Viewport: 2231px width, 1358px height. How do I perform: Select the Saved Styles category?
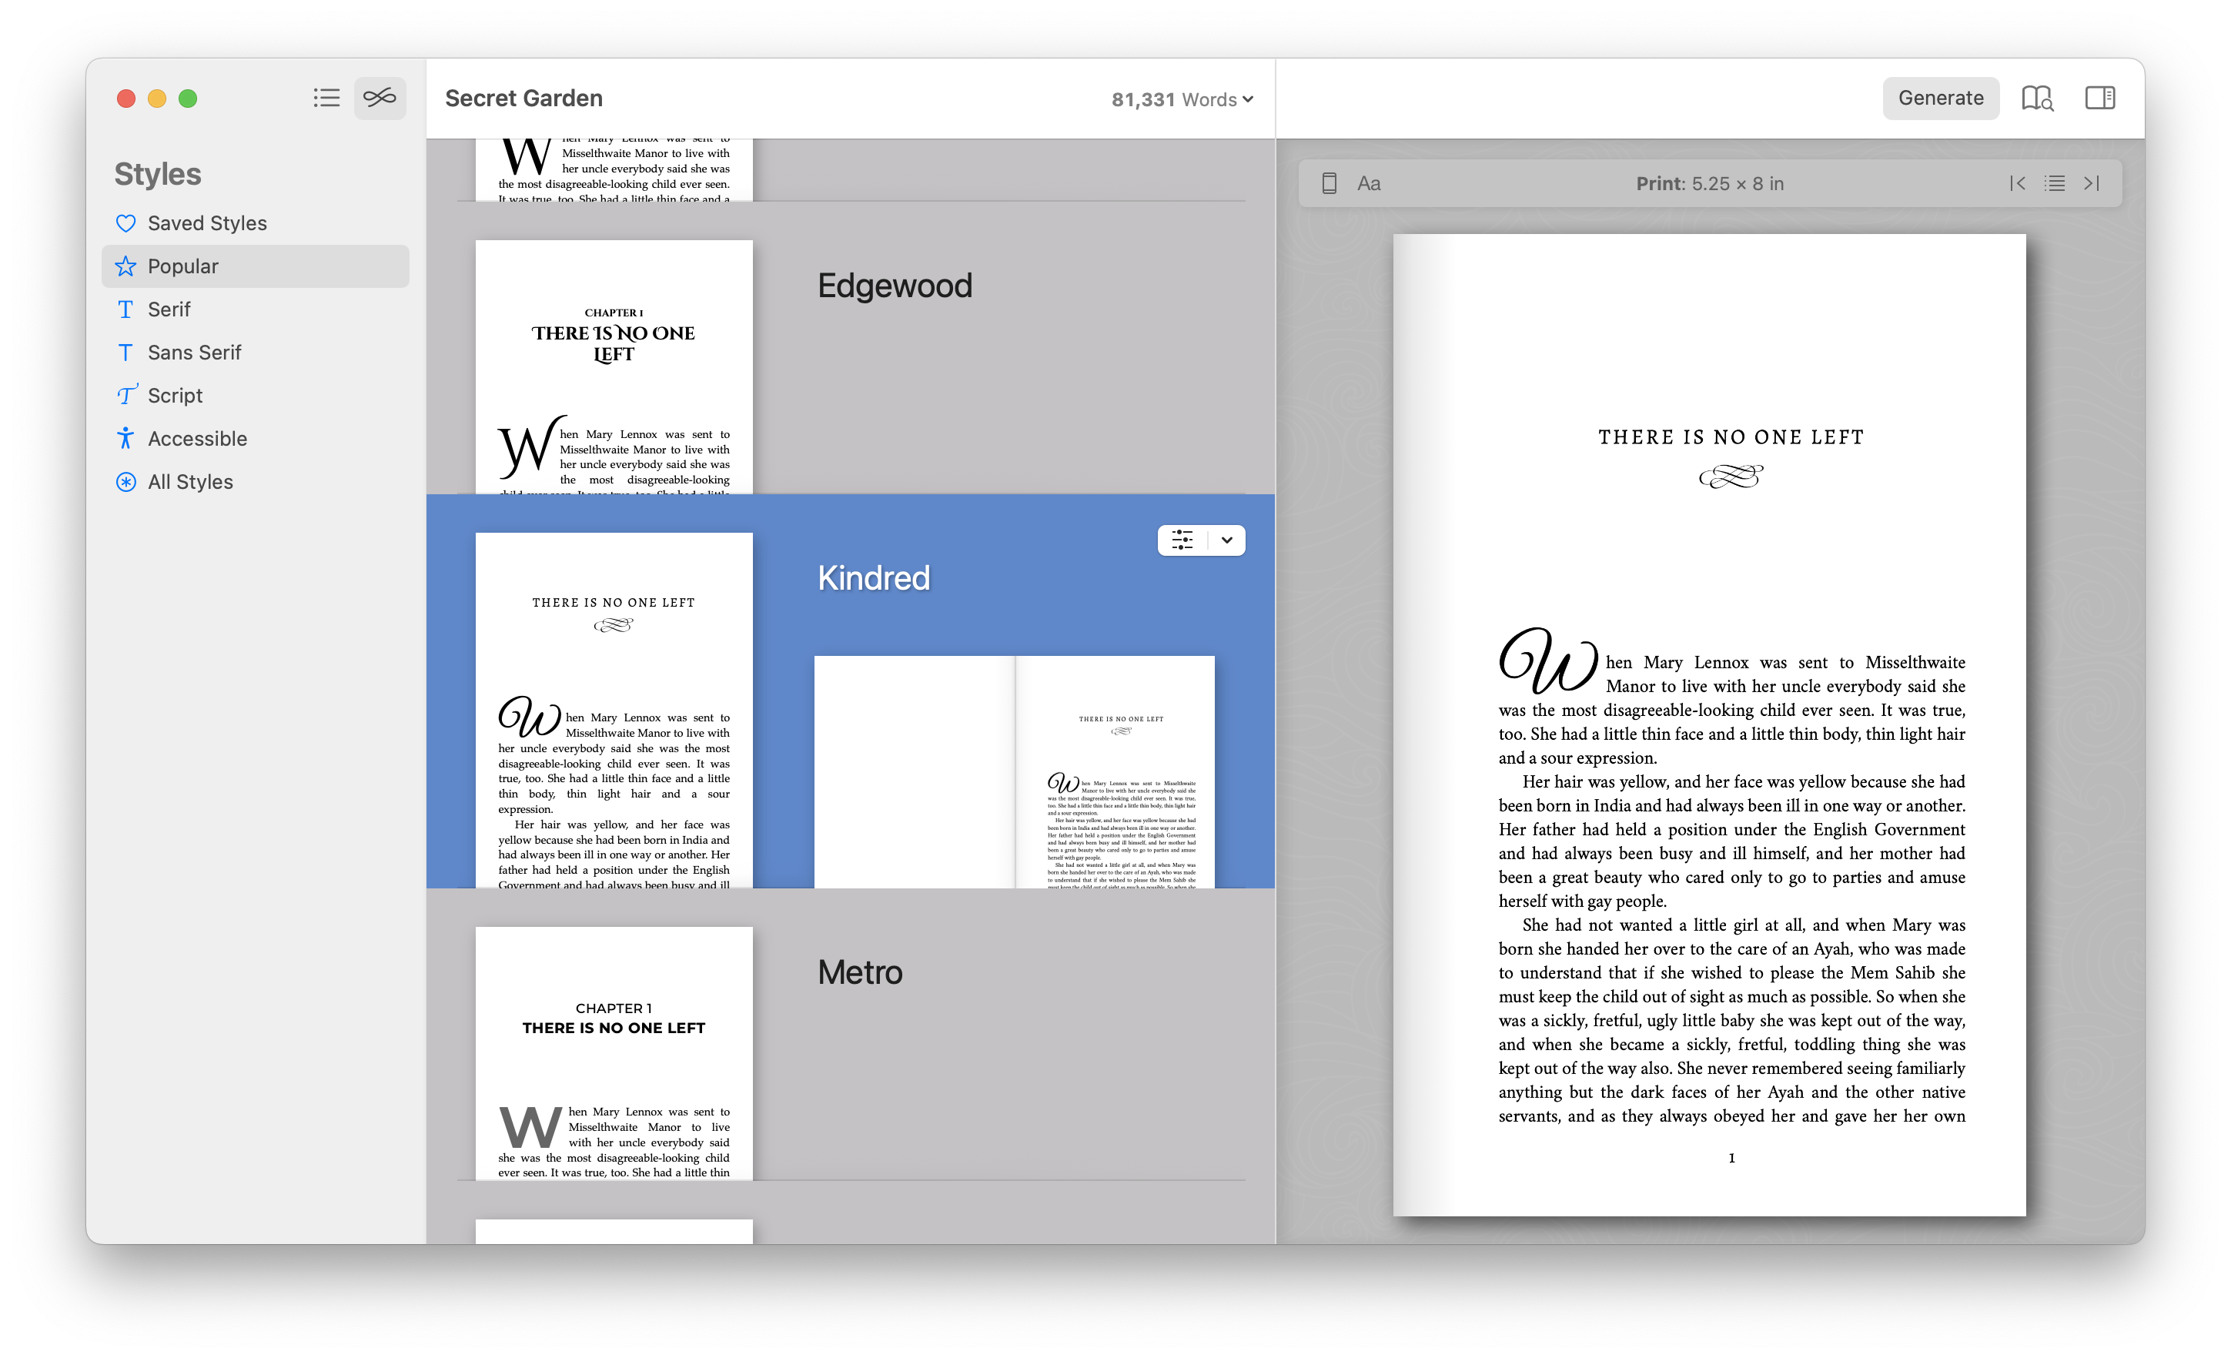pyautogui.click(x=206, y=223)
